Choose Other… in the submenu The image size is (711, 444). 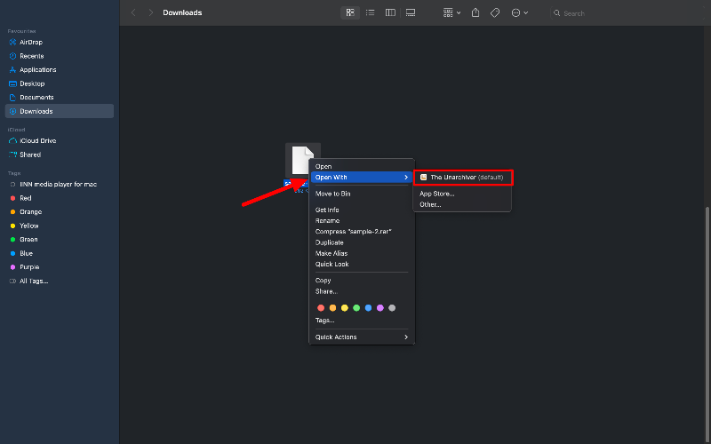462,205
